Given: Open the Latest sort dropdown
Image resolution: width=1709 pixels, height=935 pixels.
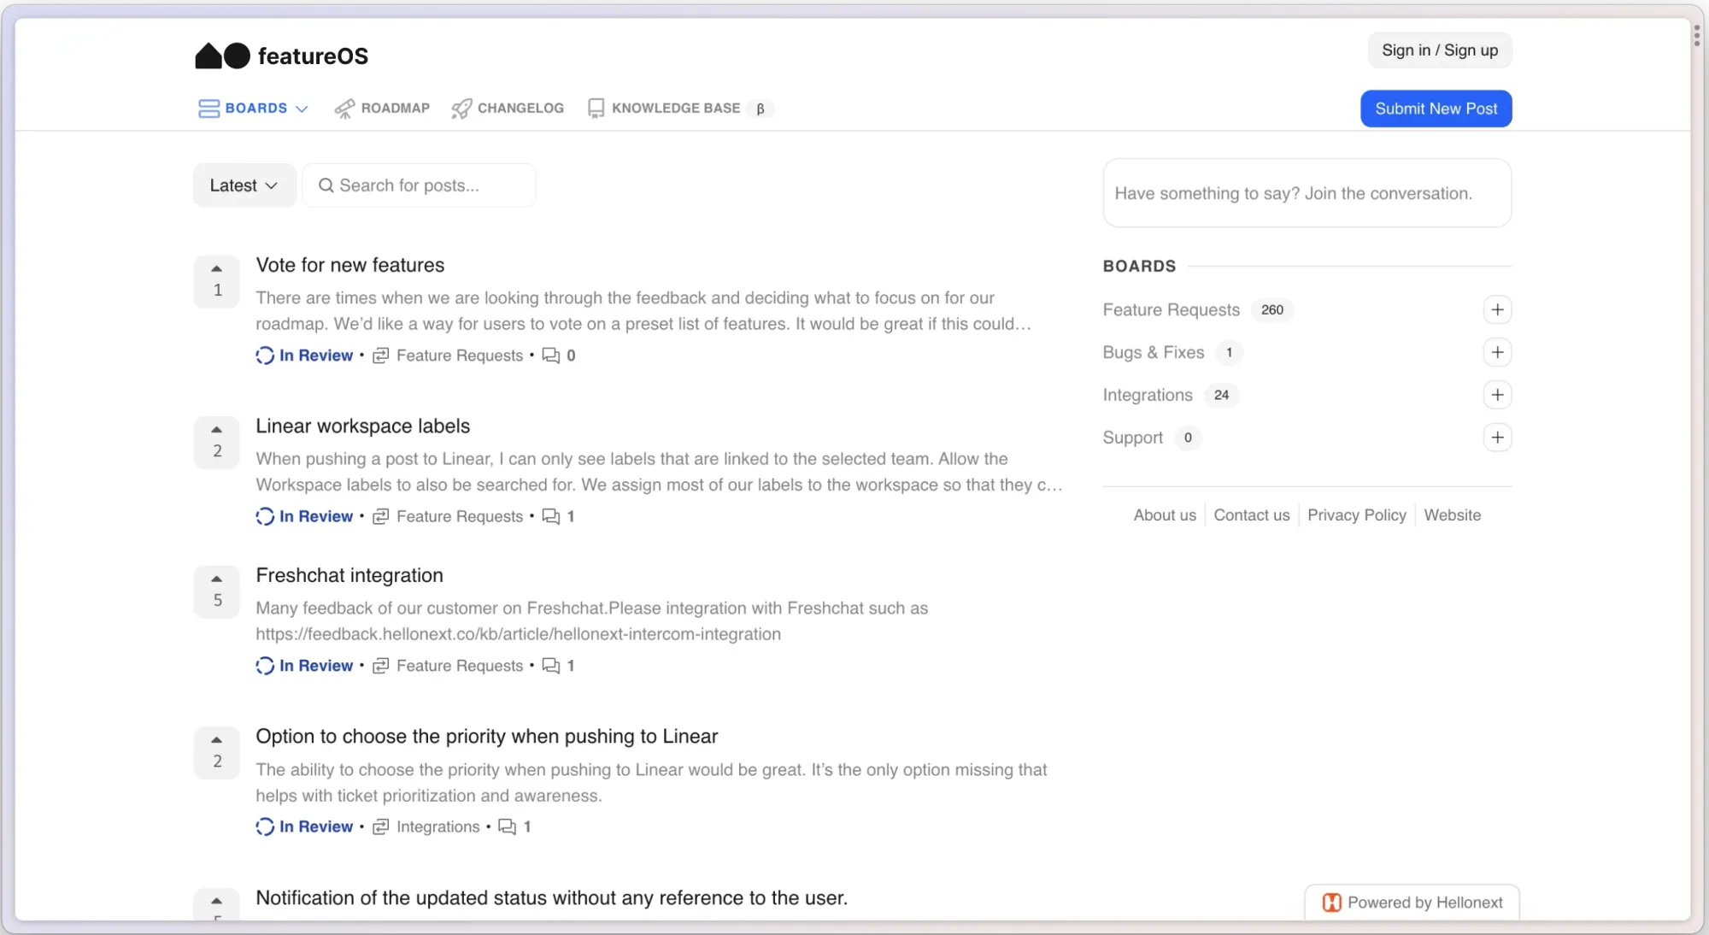Looking at the screenshot, I should (x=244, y=185).
